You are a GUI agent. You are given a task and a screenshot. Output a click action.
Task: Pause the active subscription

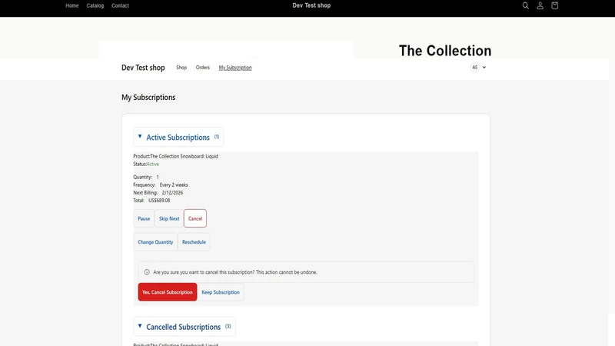pyautogui.click(x=144, y=218)
